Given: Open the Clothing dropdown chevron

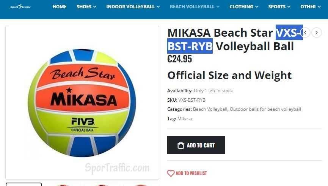Looking at the screenshot, I should point(257,7).
